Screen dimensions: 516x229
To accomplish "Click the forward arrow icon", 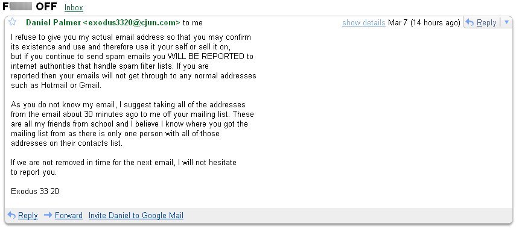I will 48,215.
